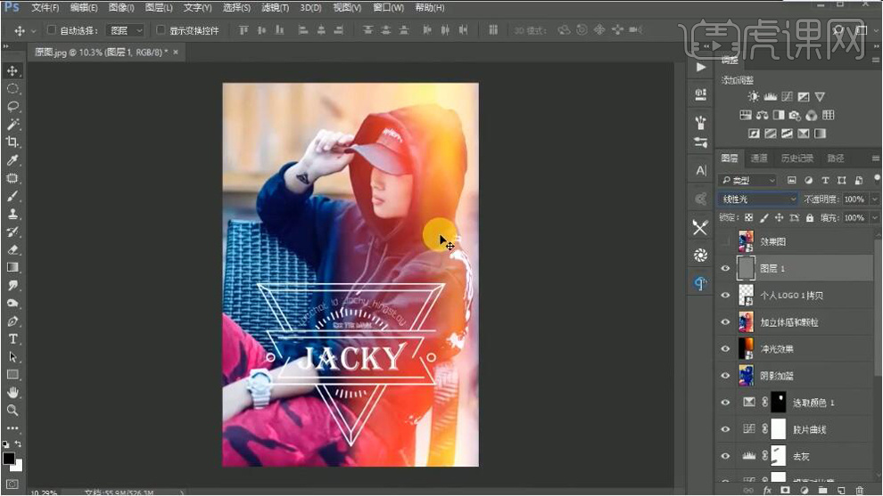Select the Hand tool
The image size is (883, 496).
[12, 393]
